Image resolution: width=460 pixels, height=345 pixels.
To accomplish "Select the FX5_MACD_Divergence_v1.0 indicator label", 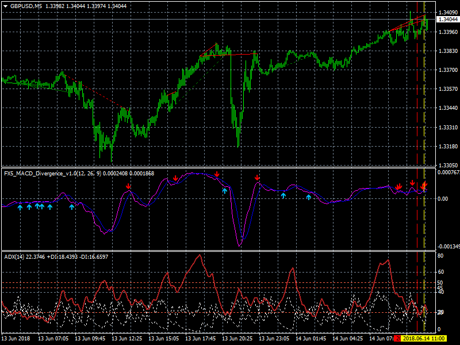I will pyautogui.click(x=52, y=174).
